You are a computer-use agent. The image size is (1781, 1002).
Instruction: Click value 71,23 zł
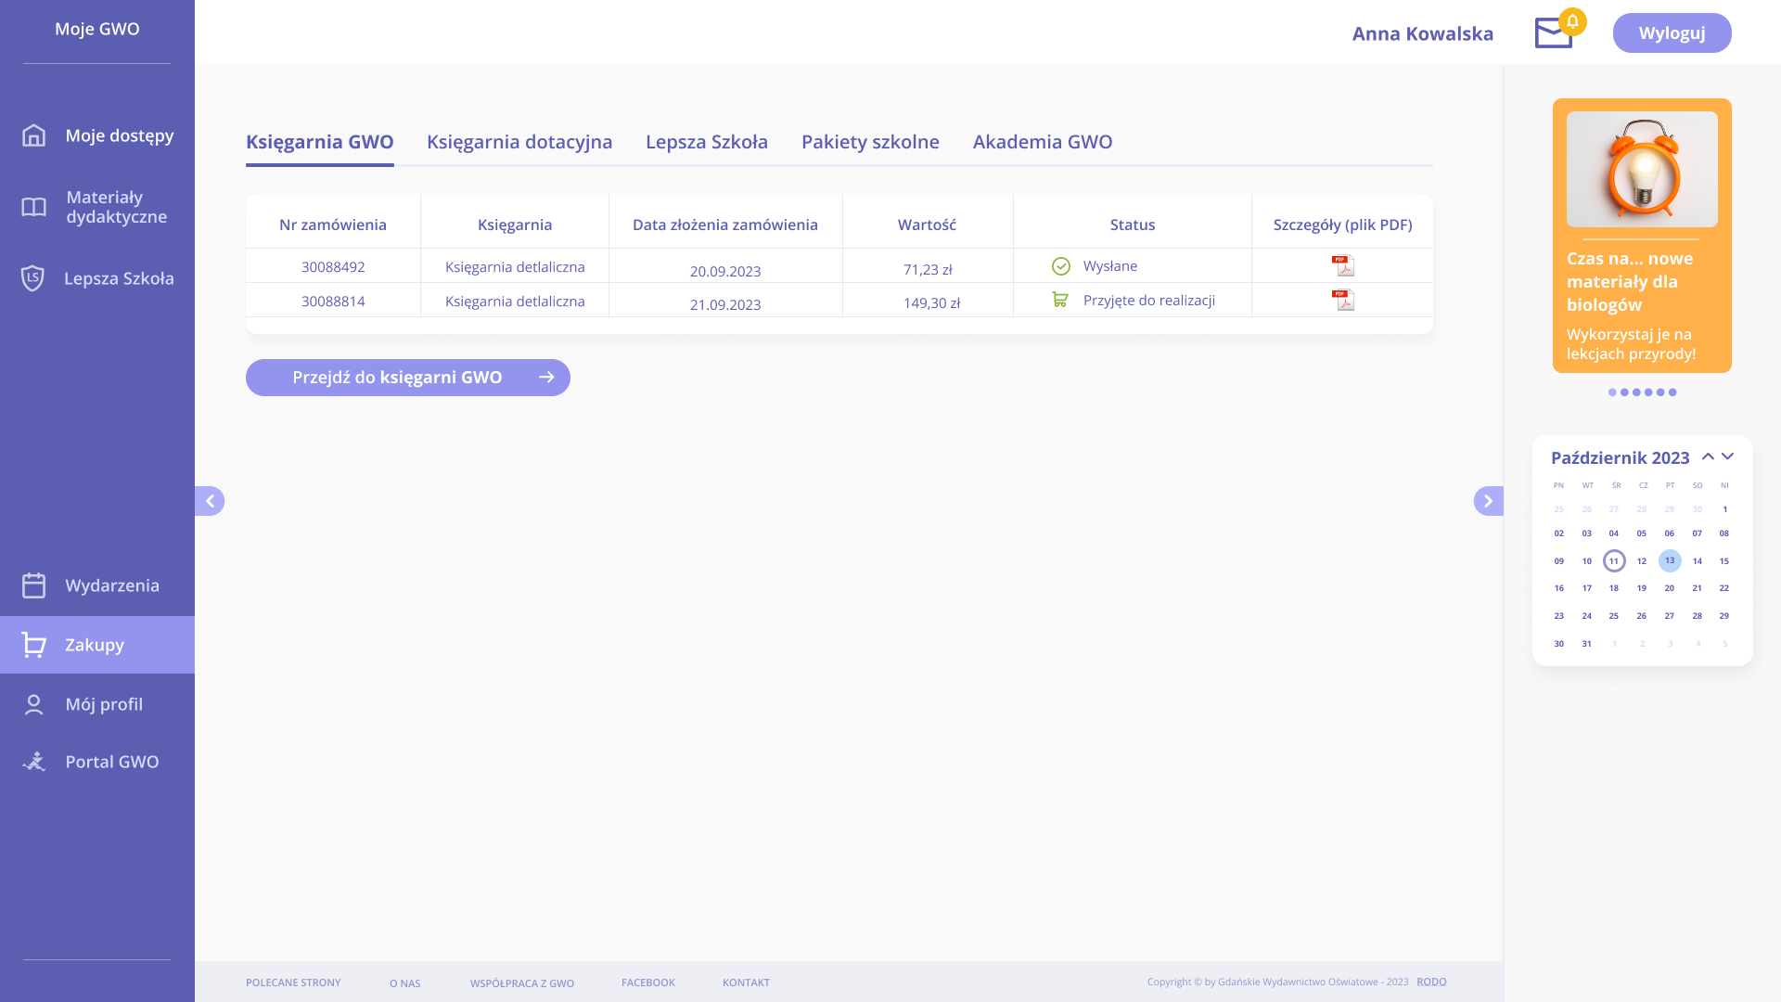(928, 270)
